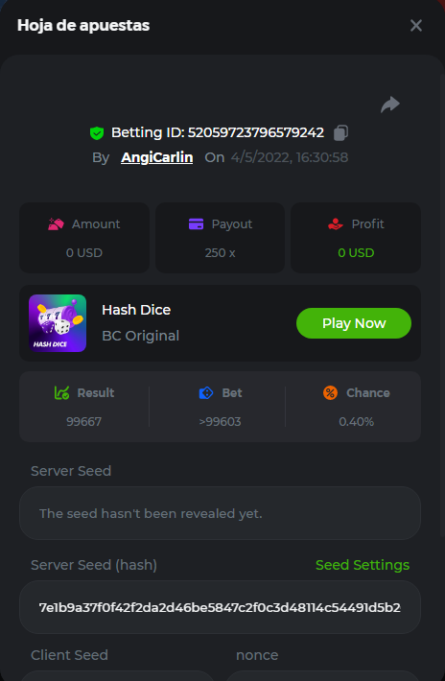
Task: Click the blue Bet dice icon
Action: (206, 393)
